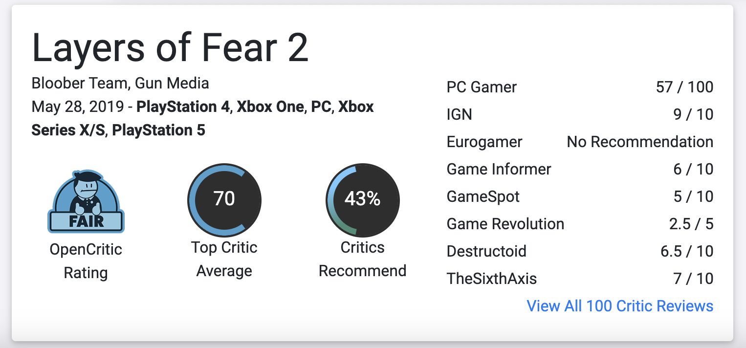The width and height of the screenshot is (746, 348).
Task: Select the Xbox One platform link
Action: 270,107
